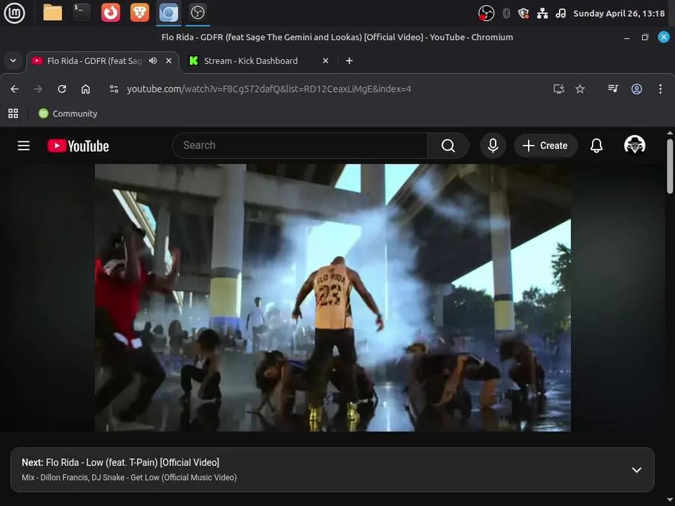Open the Create menu
This screenshot has width=675, height=506.
pos(546,145)
